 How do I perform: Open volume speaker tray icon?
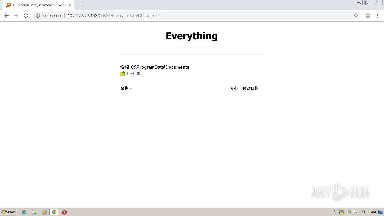(348, 212)
